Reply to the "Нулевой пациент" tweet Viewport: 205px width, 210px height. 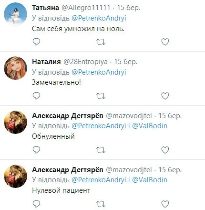click(x=36, y=204)
